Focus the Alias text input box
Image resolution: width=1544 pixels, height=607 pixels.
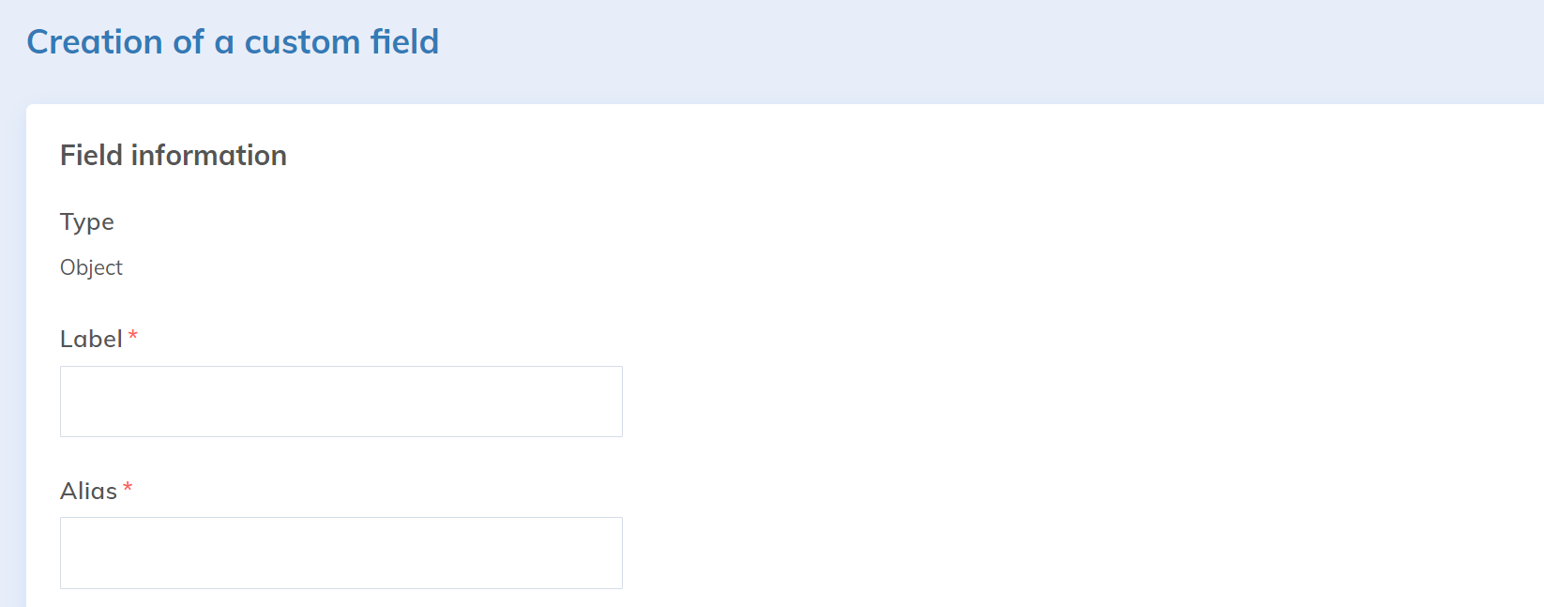[x=341, y=553]
